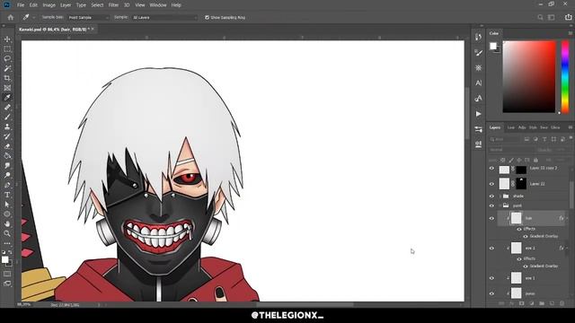The height and width of the screenshot is (323, 575).
Task: Select the Pen tool
Action: pyautogui.click(x=7, y=185)
